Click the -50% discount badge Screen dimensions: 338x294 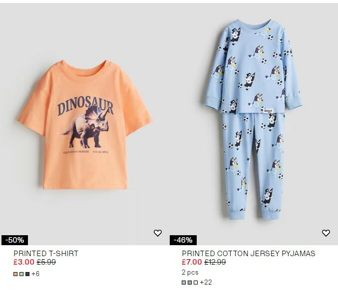14,240
